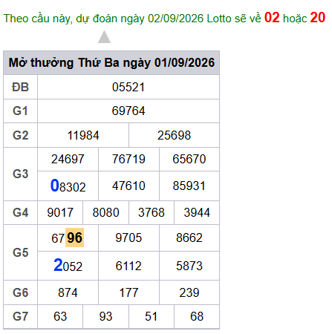Screen dimensions: 332x334
Task: Click the red predicted number 02
Action: 272,18
